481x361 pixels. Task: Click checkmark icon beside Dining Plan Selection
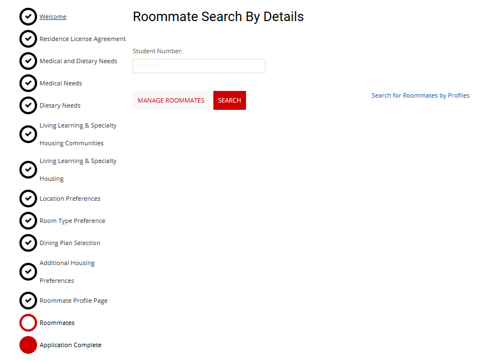click(28, 243)
